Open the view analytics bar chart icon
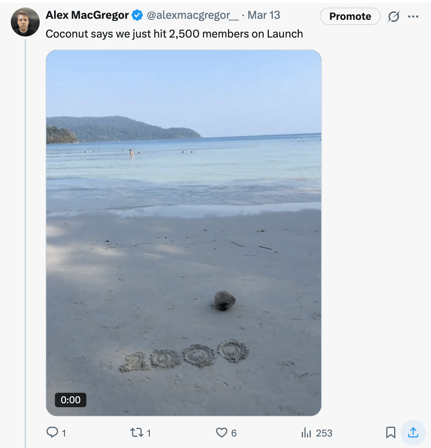 coord(306,432)
